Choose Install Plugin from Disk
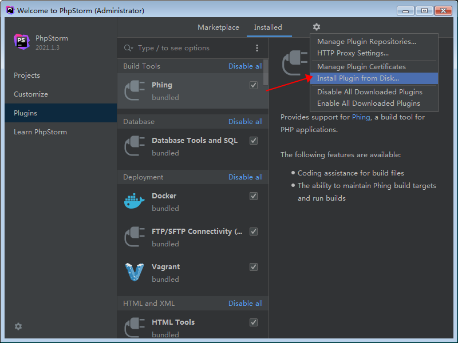 tap(374, 78)
